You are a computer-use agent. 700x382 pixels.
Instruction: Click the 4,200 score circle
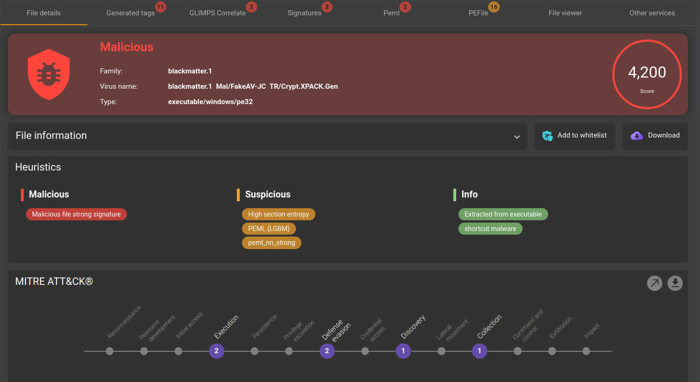[x=647, y=74]
